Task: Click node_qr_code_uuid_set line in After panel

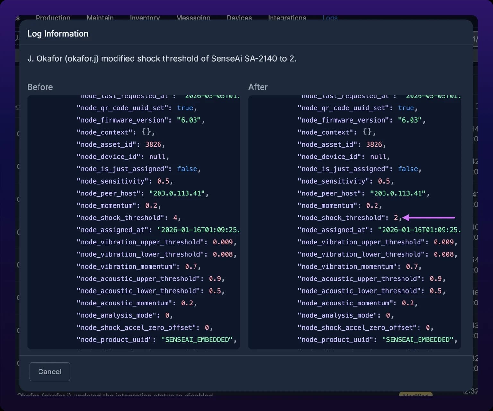Action: coord(358,108)
